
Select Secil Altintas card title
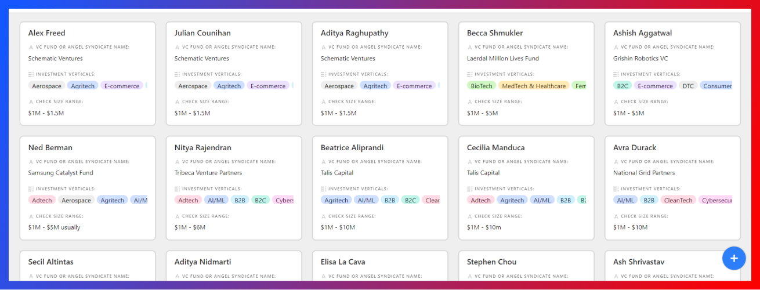tap(51, 262)
